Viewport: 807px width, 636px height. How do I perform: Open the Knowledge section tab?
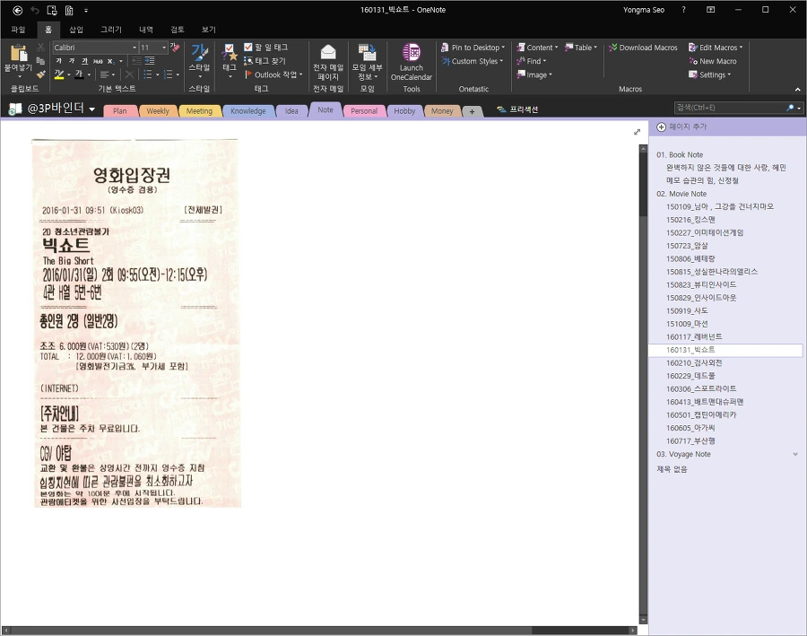[248, 110]
